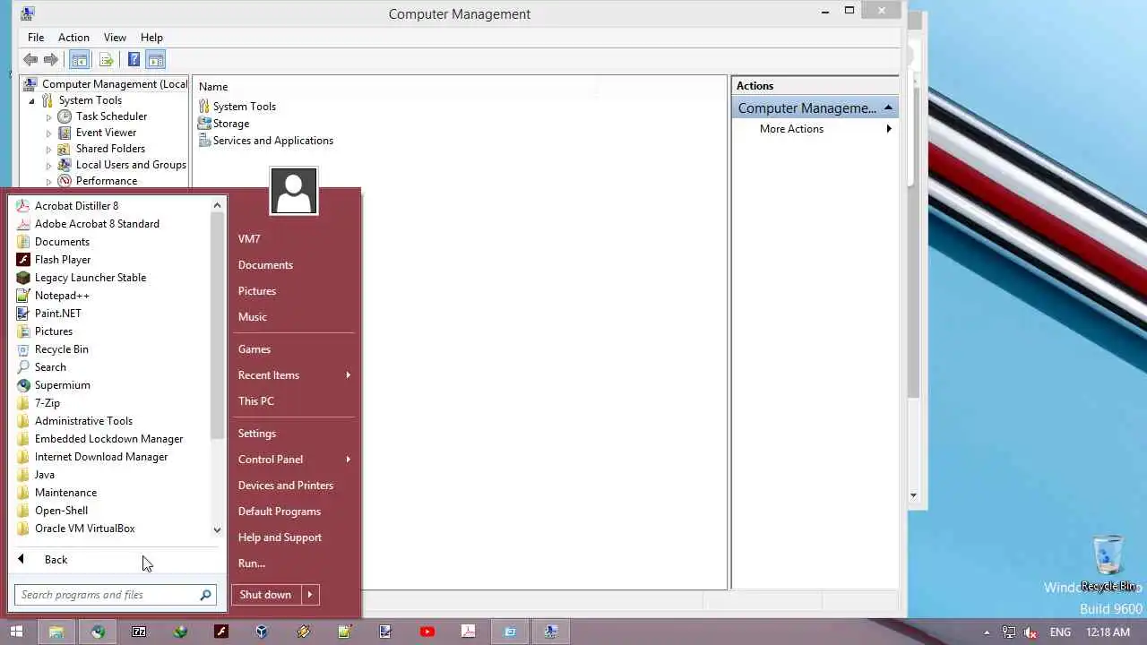1147x645 pixels.
Task: Select the Performance icon in tree
Action: click(x=65, y=181)
